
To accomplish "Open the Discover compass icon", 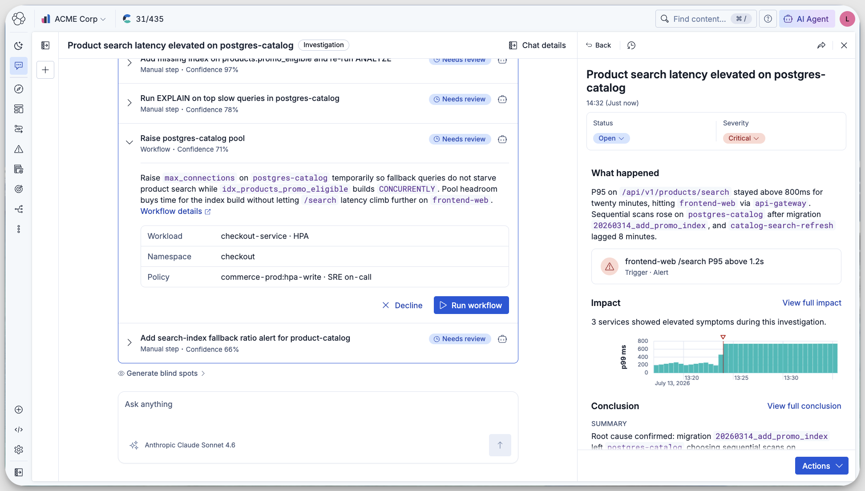I will (x=19, y=89).
